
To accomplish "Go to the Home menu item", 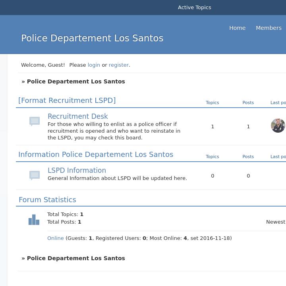I will coord(237,28).
